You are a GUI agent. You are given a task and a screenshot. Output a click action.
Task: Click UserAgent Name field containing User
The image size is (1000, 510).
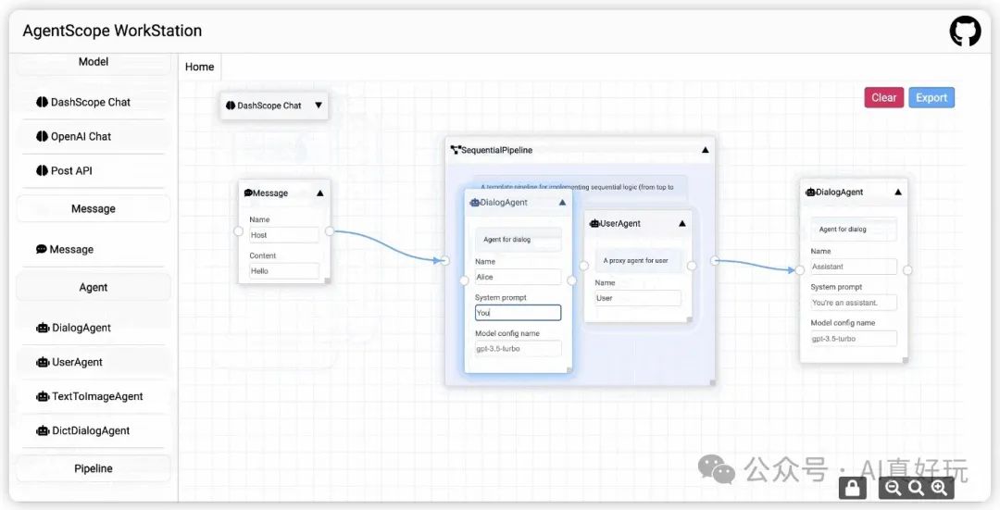pos(638,298)
